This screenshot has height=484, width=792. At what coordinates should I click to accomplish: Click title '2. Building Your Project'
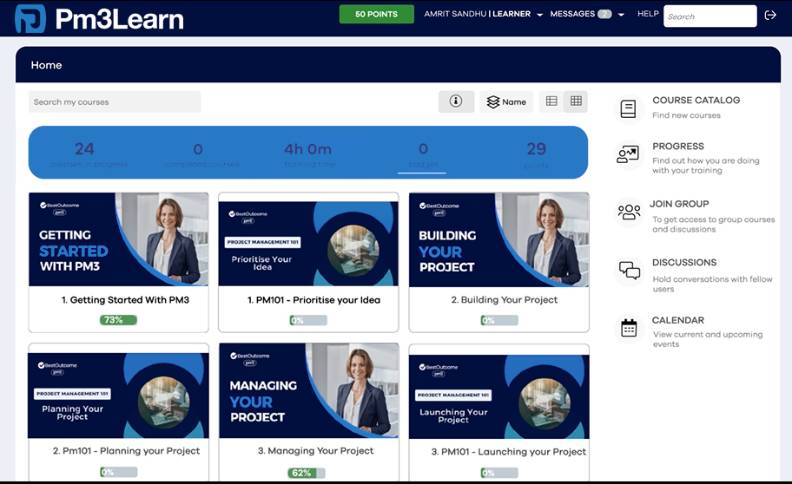[x=504, y=300]
